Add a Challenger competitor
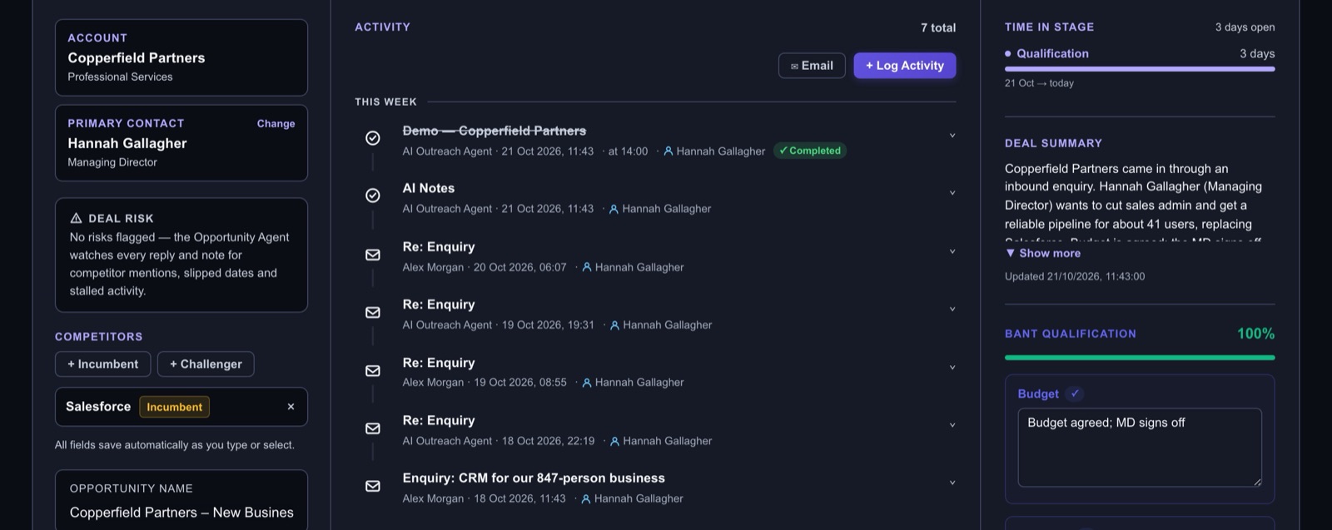1332x530 pixels. [206, 364]
